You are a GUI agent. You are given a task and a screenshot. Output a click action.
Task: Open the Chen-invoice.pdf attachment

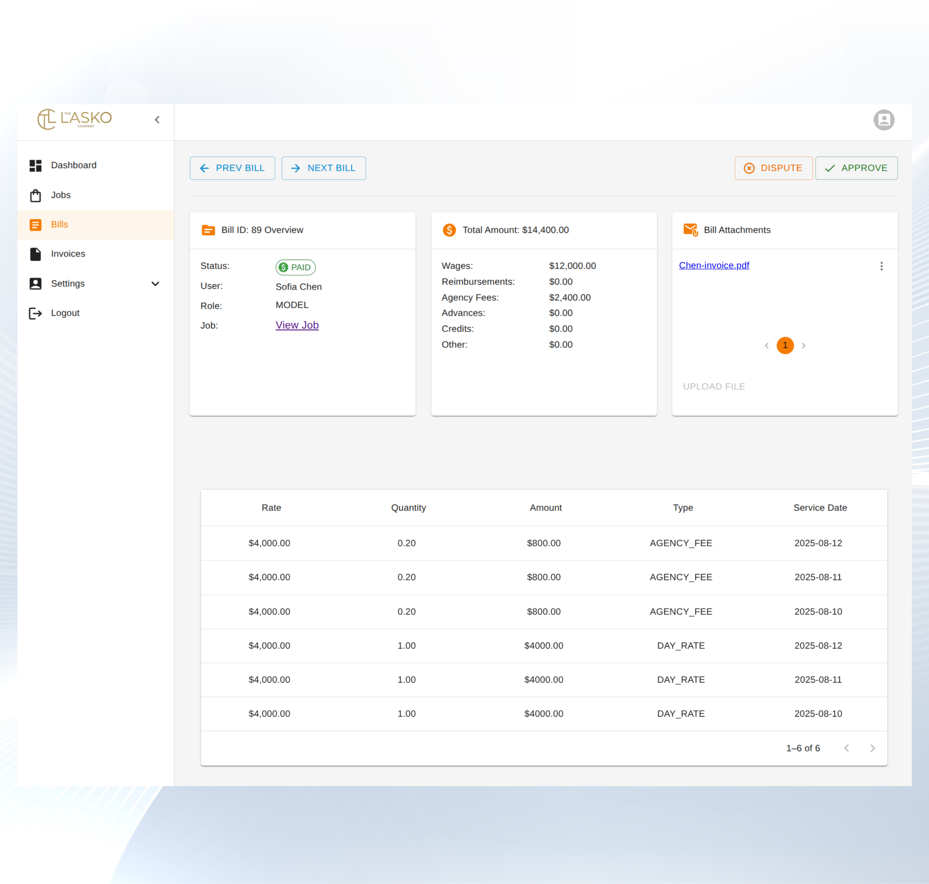tap(714, 265)
